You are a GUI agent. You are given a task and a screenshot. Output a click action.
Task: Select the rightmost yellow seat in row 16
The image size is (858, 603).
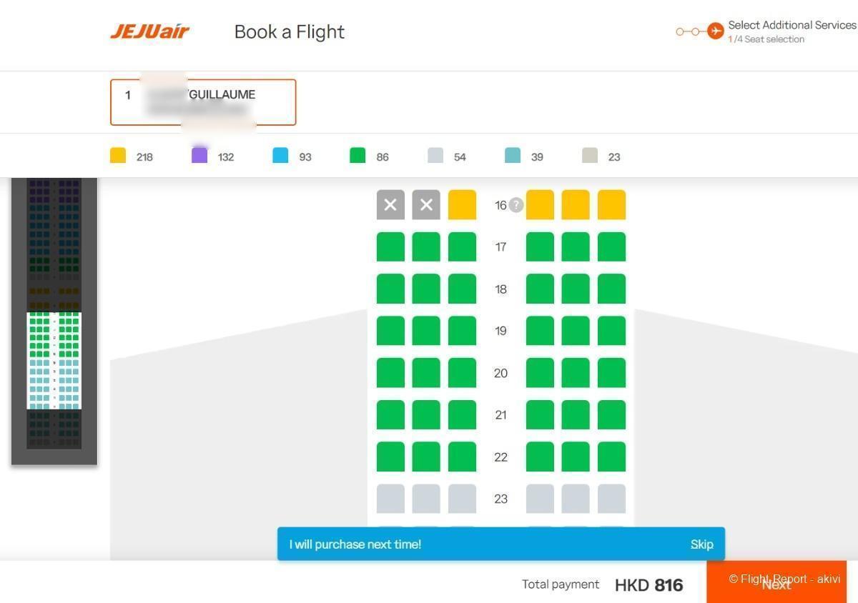611,205
